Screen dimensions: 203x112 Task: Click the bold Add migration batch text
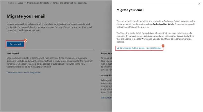[163, 24]
